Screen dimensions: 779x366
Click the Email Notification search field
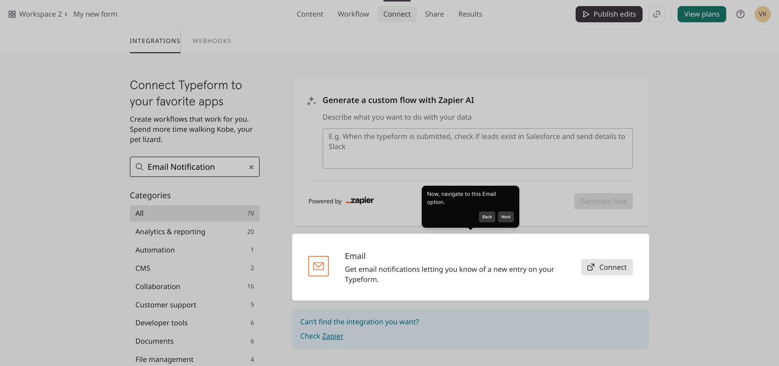[x=195, y=167]
